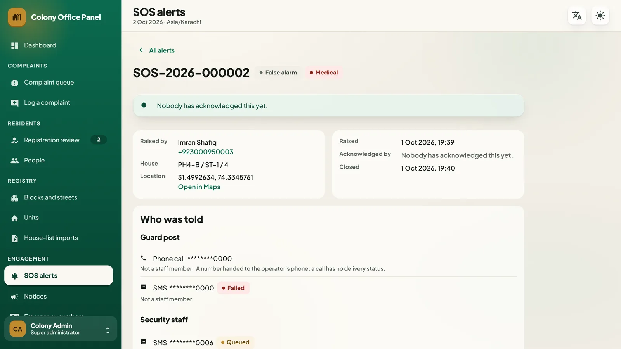Image resolution: width=621 pixels, height=349 pixels.
Task: Expand the Colony Admin account switcher chevrons
Action: tap(108, 330)
